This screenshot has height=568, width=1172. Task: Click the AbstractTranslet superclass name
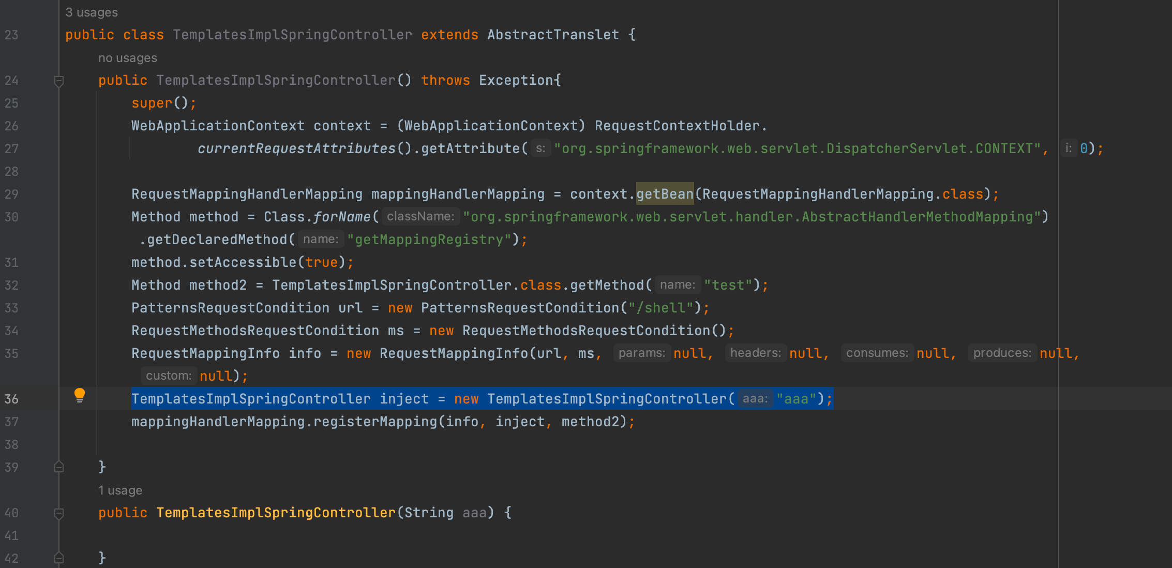click(553, 35)
